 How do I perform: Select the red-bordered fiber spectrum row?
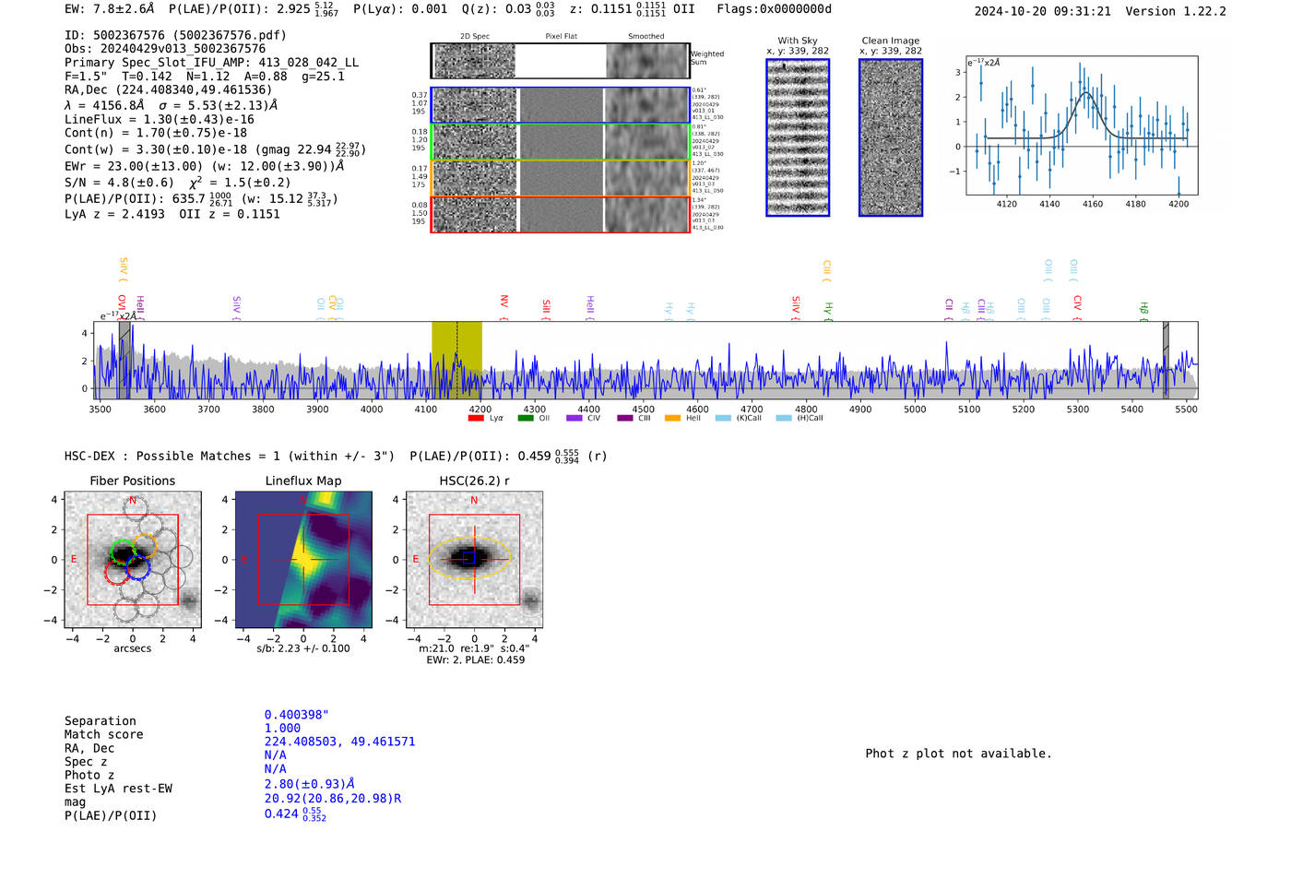point(560,214)
